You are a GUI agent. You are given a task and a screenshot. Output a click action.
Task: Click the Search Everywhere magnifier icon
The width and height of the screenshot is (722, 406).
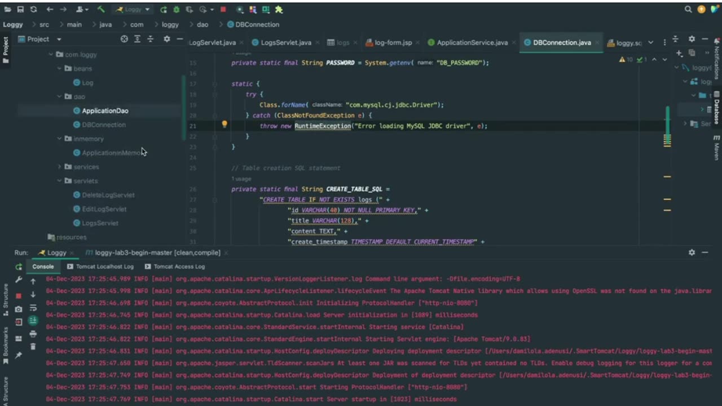(688, 10)
